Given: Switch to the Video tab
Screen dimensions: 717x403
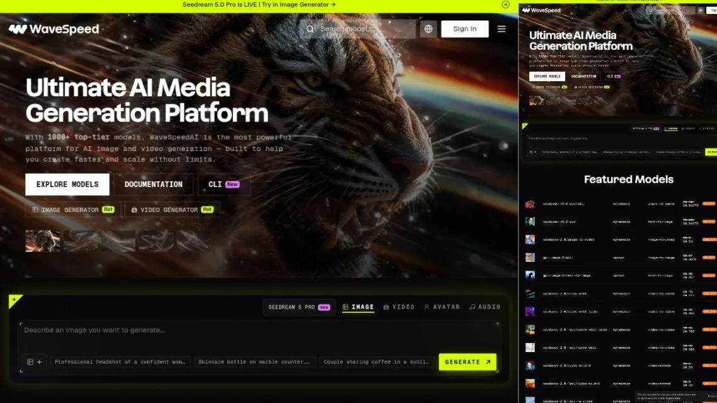Looking at the screenshot, I should point(399,307).
